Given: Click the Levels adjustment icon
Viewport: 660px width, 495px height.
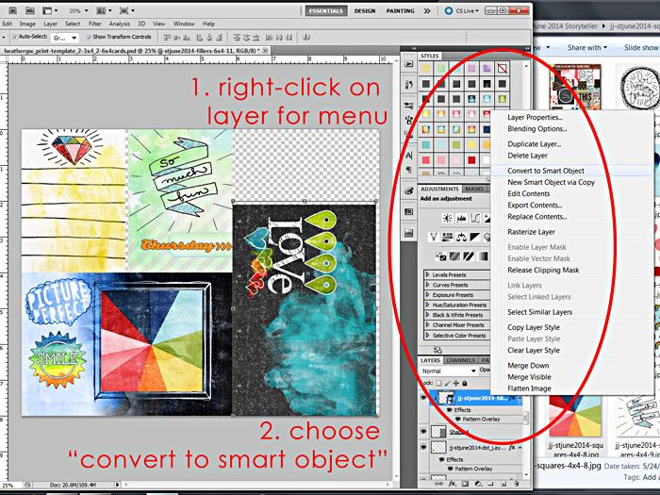Looking at the screenshot, I should click(461, 218).
